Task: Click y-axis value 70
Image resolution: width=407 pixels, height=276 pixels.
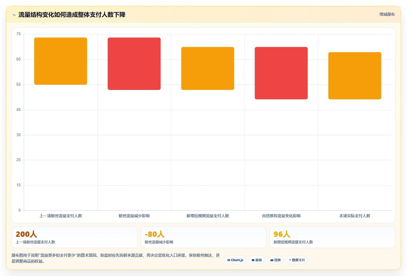Action: tap(18, 34)
